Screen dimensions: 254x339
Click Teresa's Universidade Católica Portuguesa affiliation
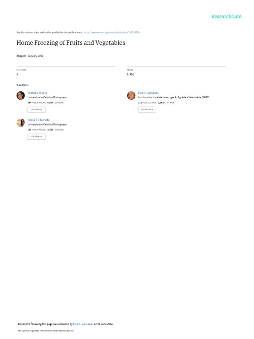click(47, 124)
